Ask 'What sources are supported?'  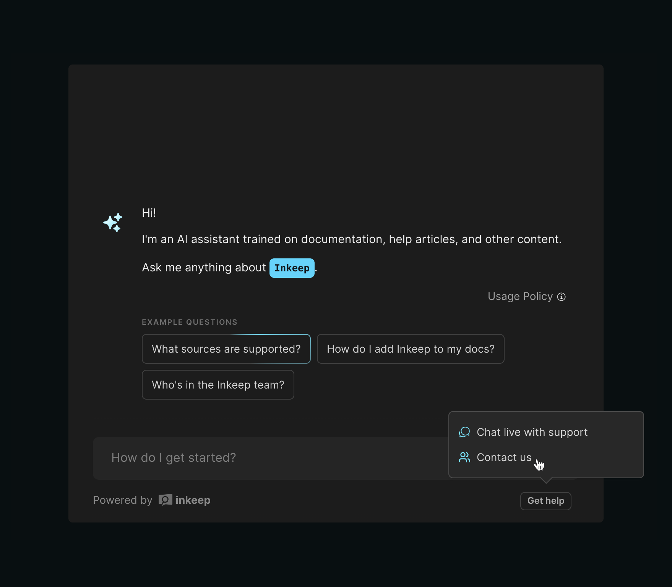coord(226,349)
